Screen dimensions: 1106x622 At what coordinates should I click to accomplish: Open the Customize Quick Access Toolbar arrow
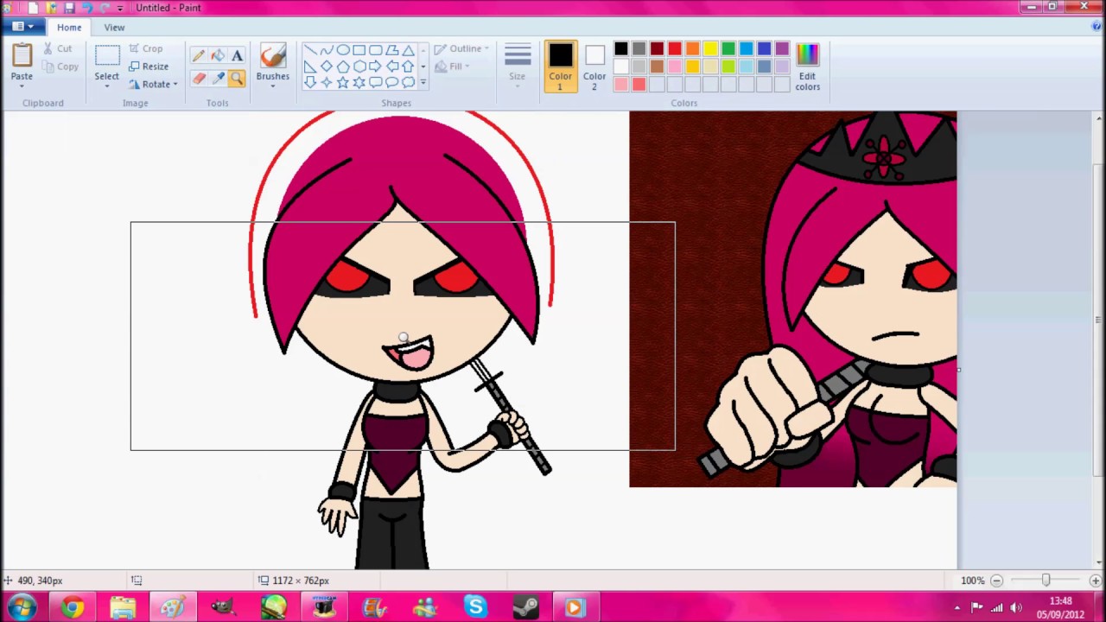tap(120, 8)
